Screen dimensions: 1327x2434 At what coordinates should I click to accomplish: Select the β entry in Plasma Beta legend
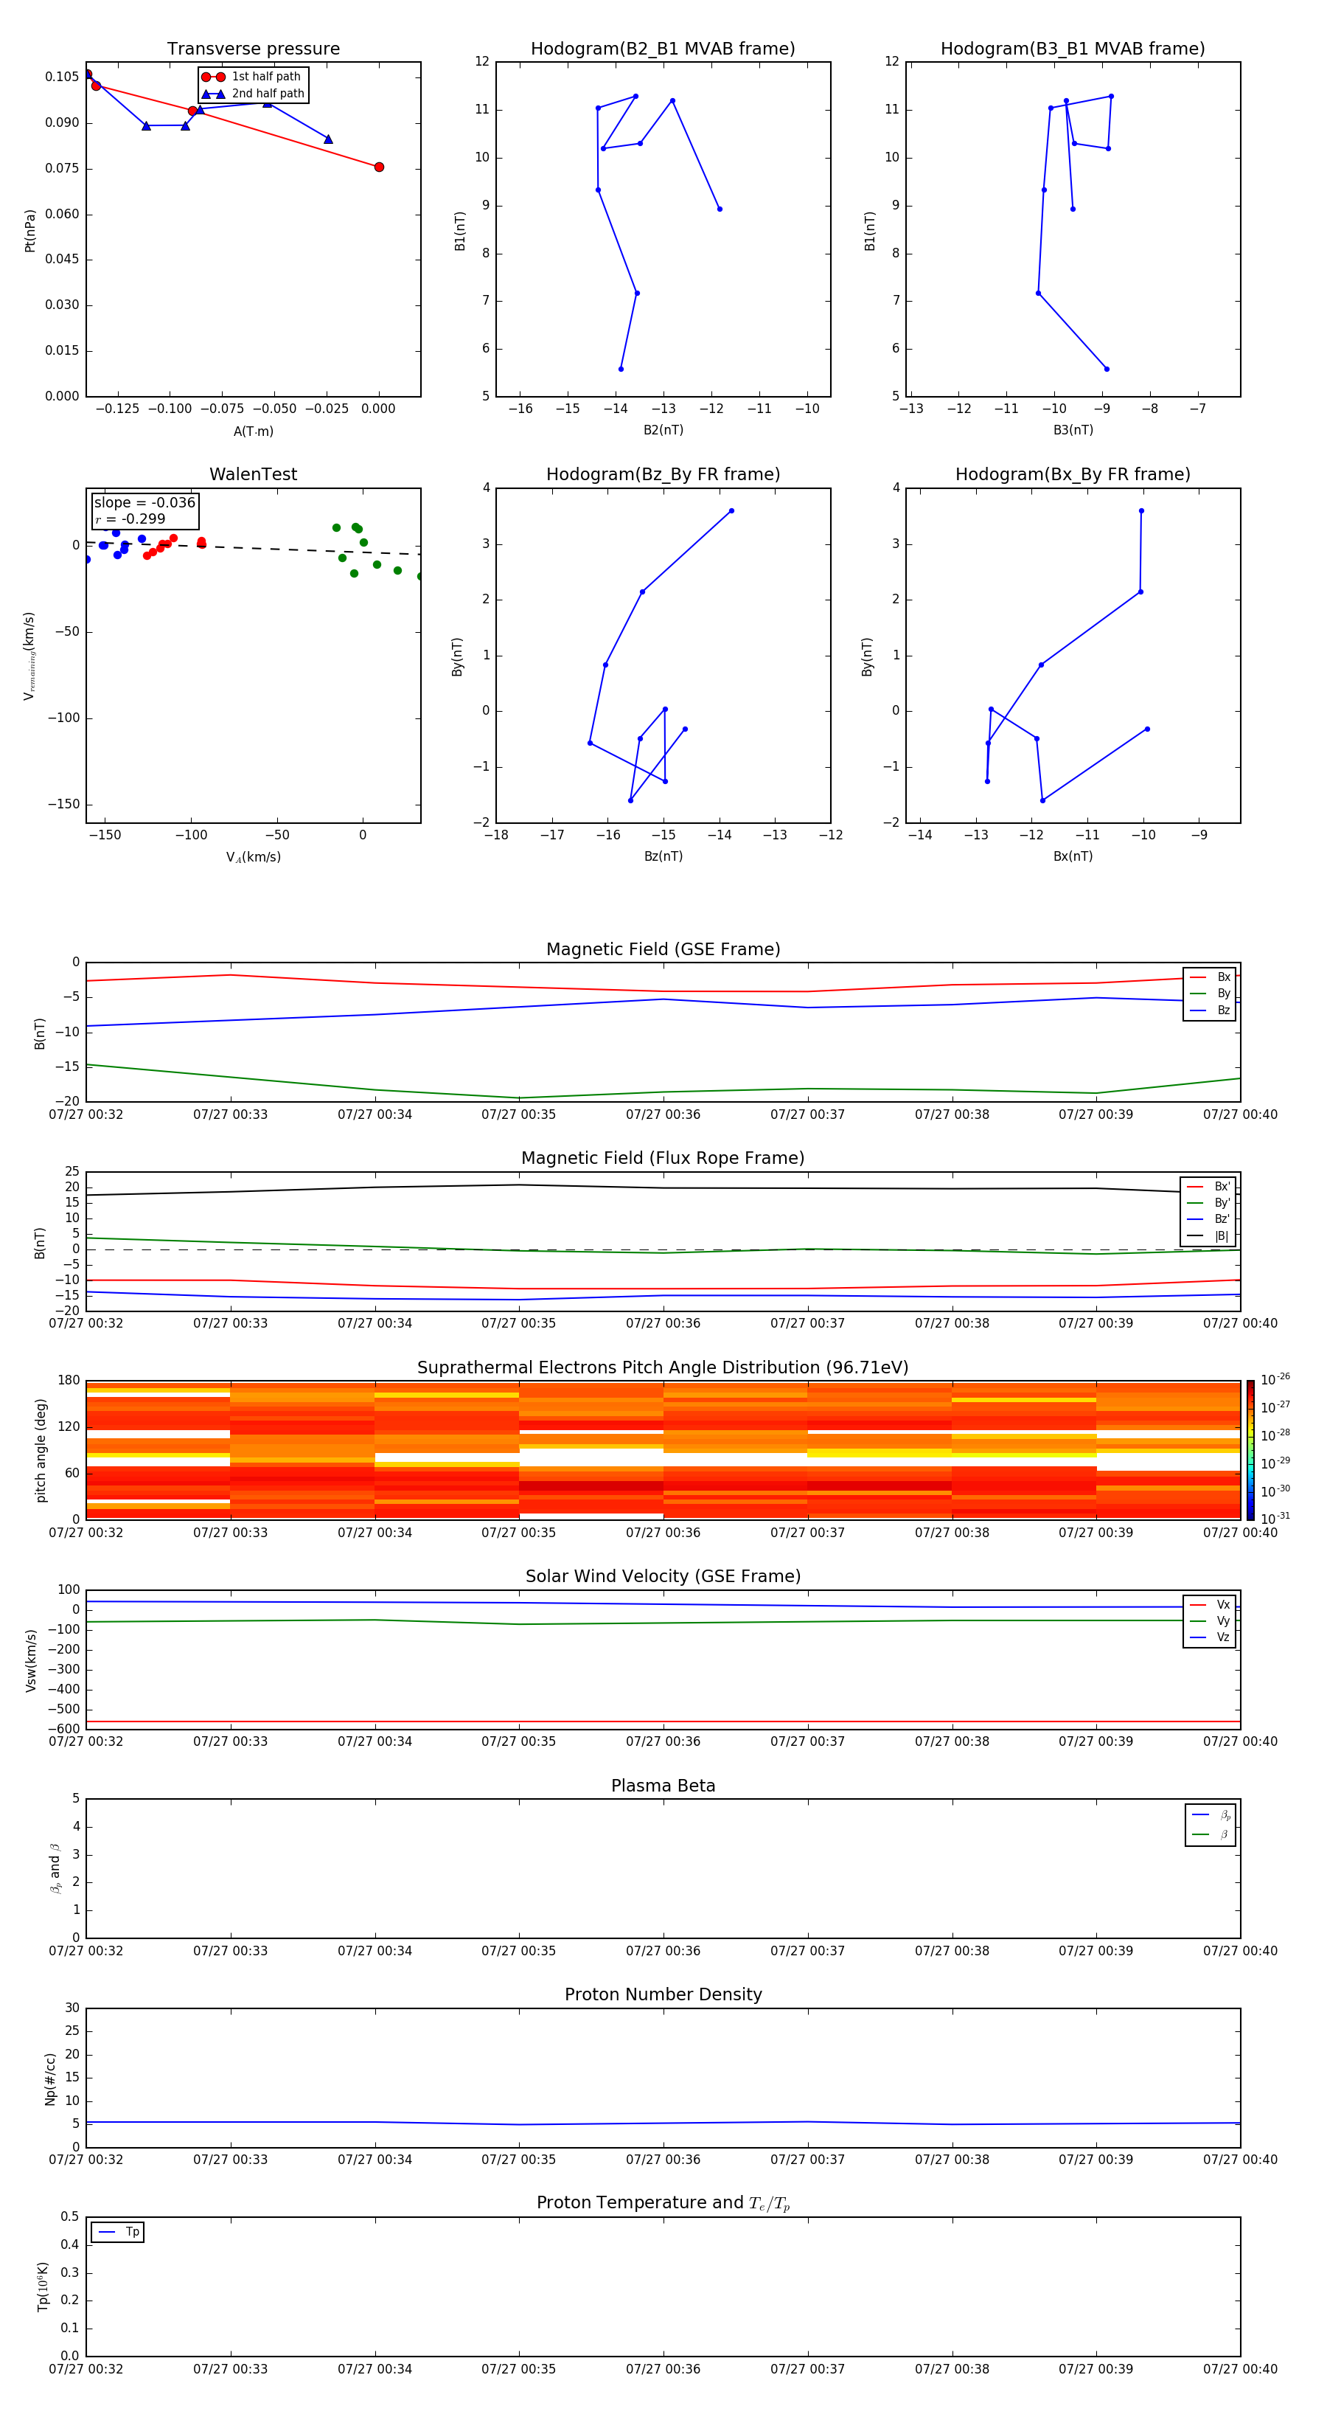coord(1211,1834)
